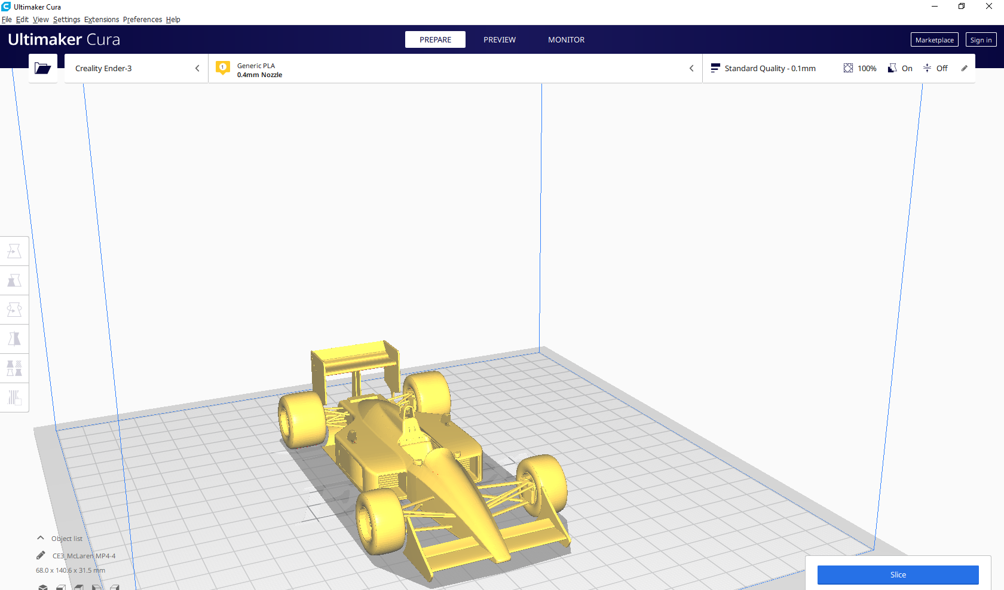This screenshot has width=1004, height=590.
Task: Expand the Standard Quality - 0.1mm profile panel
Action: tap(838, 68)
